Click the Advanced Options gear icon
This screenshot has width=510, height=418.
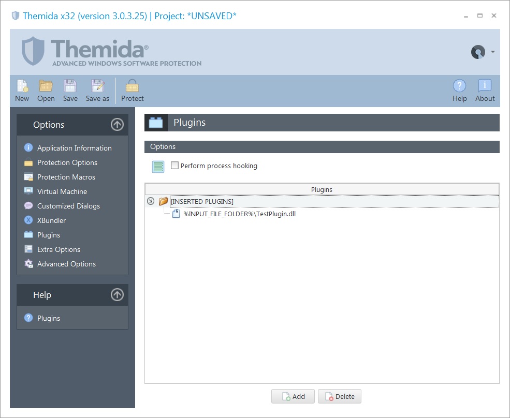(28, 264)
